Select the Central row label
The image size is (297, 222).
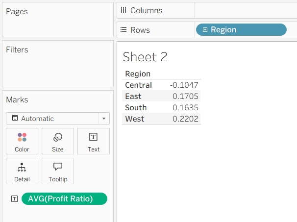pyautogui.click(x=138, y=85)
